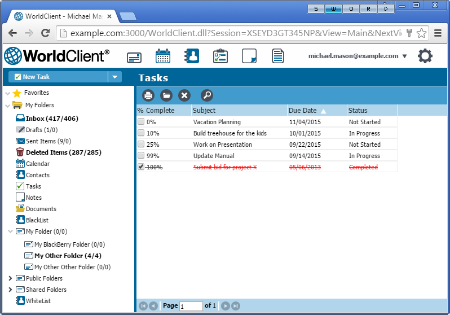Check the Vacation Planning task checkbox

pyautogui.click(x=141, y=122)
